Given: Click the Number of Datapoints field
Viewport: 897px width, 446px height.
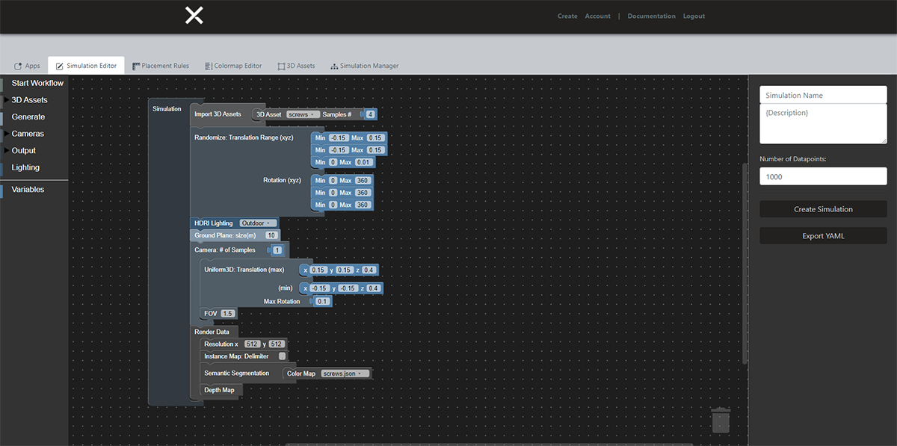Looking at the screenshot, I should (x=823, y=176).
